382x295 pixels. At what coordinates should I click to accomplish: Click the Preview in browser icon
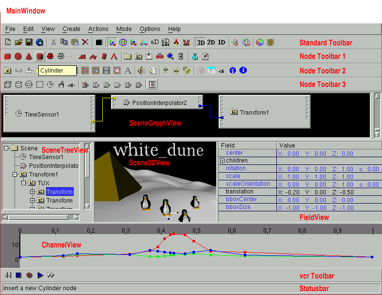(40, 42)
